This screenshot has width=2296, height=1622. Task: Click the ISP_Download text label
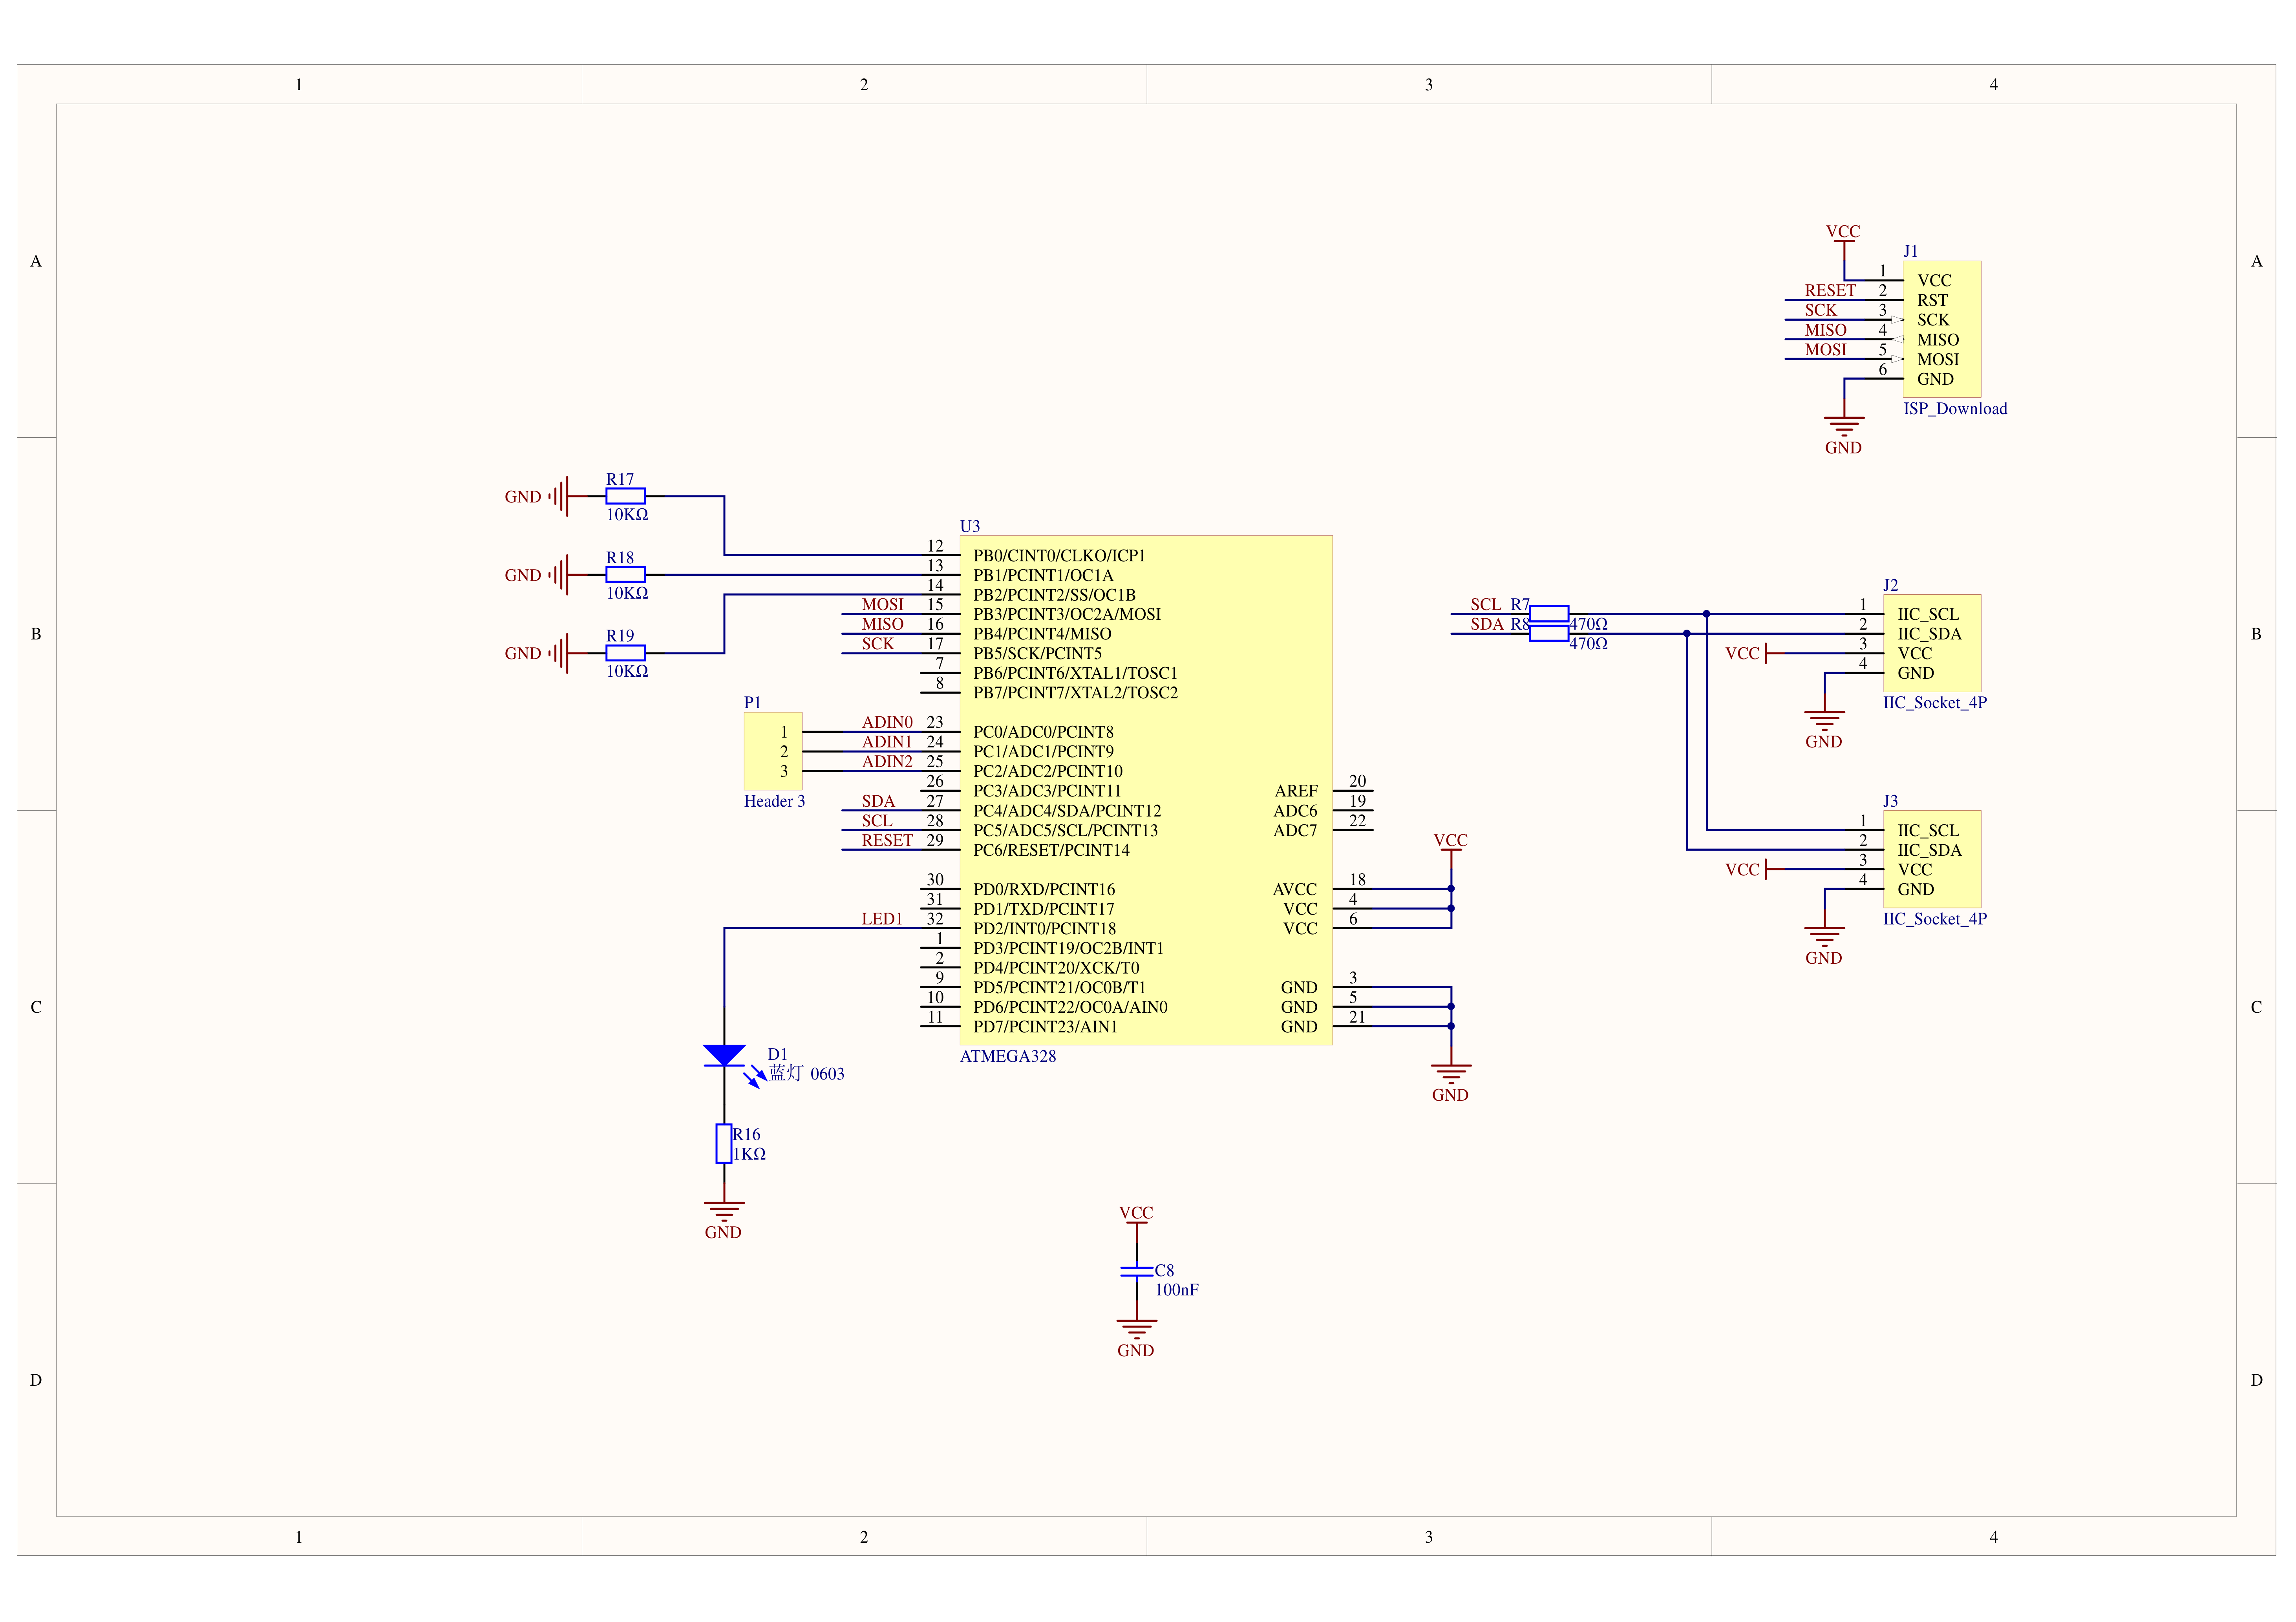pyautogui.click(x=1954, y=408)
